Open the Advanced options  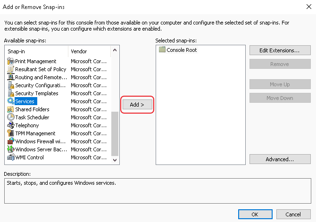(280, 159)
